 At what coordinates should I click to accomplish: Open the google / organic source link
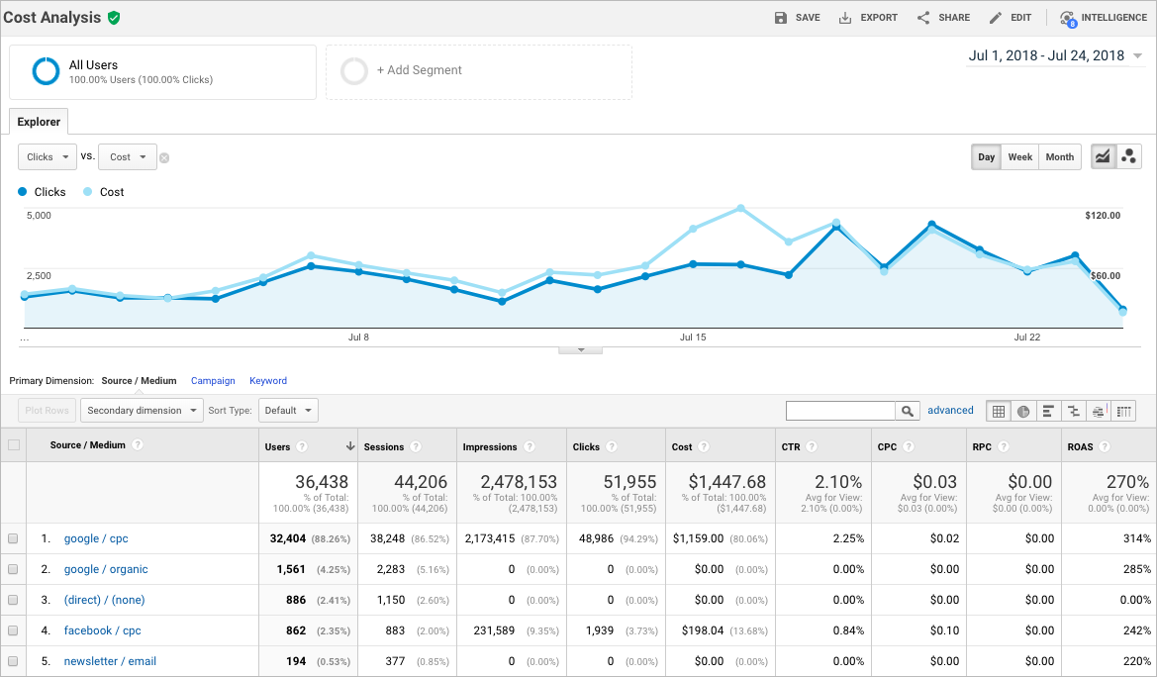106,569
